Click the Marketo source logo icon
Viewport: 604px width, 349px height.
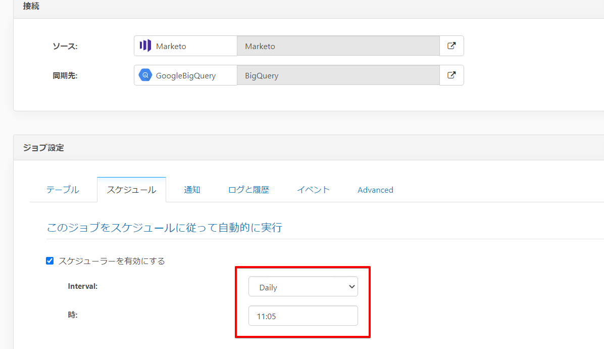(x=144, y=46)
